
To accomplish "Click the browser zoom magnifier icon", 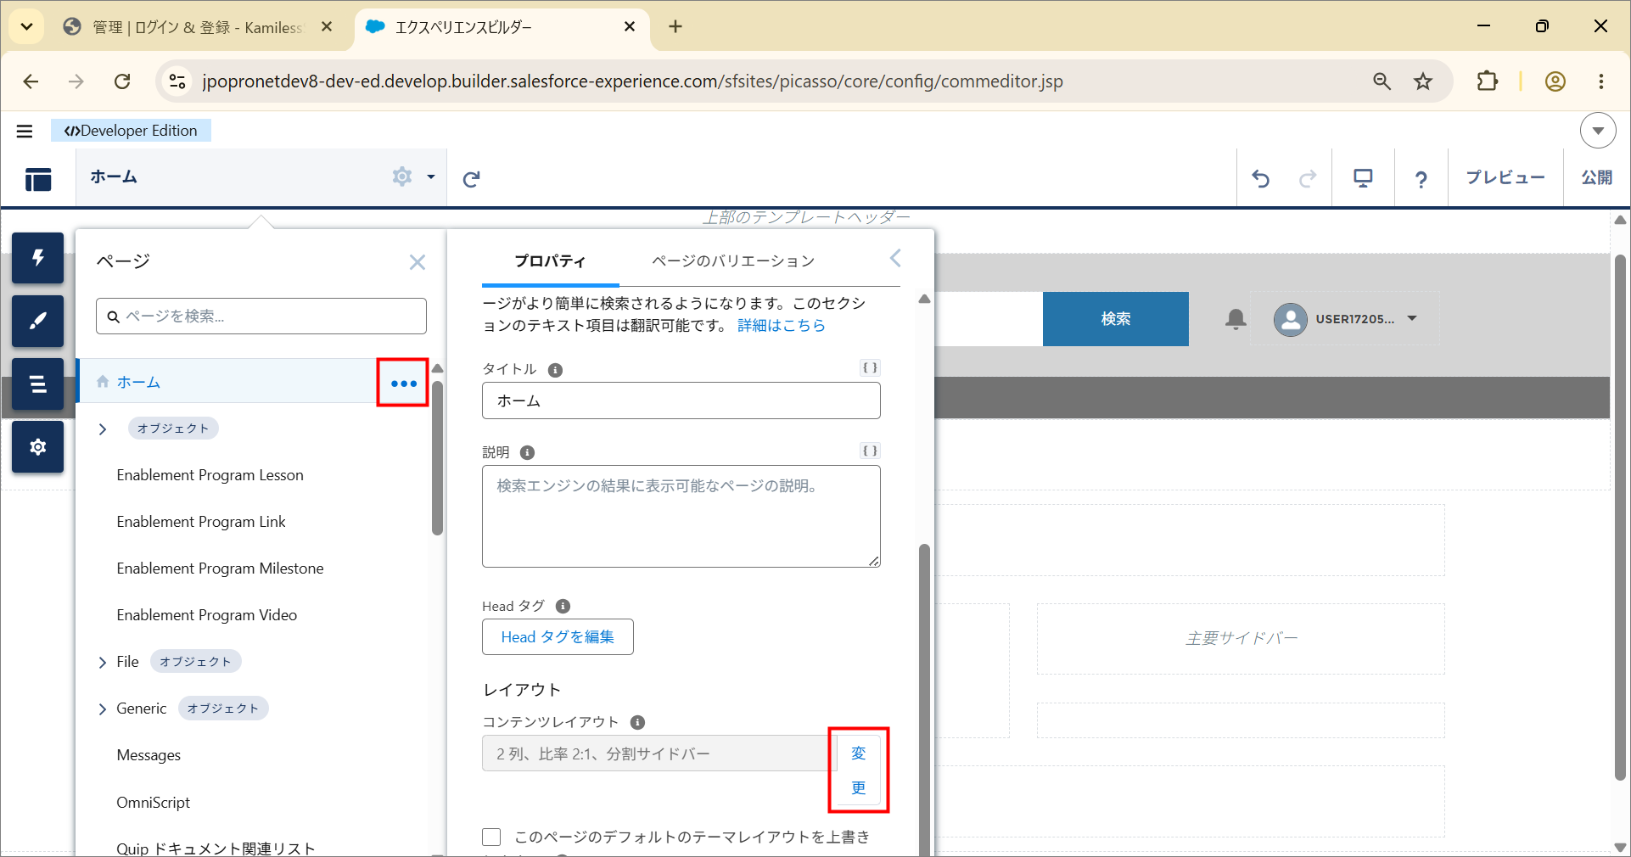I will coord(1382,81).
